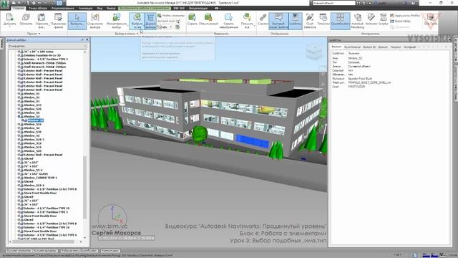Switch to Revit Material tab in Properties
Viewport: 458px width, 258px height.
coord(352,47)
